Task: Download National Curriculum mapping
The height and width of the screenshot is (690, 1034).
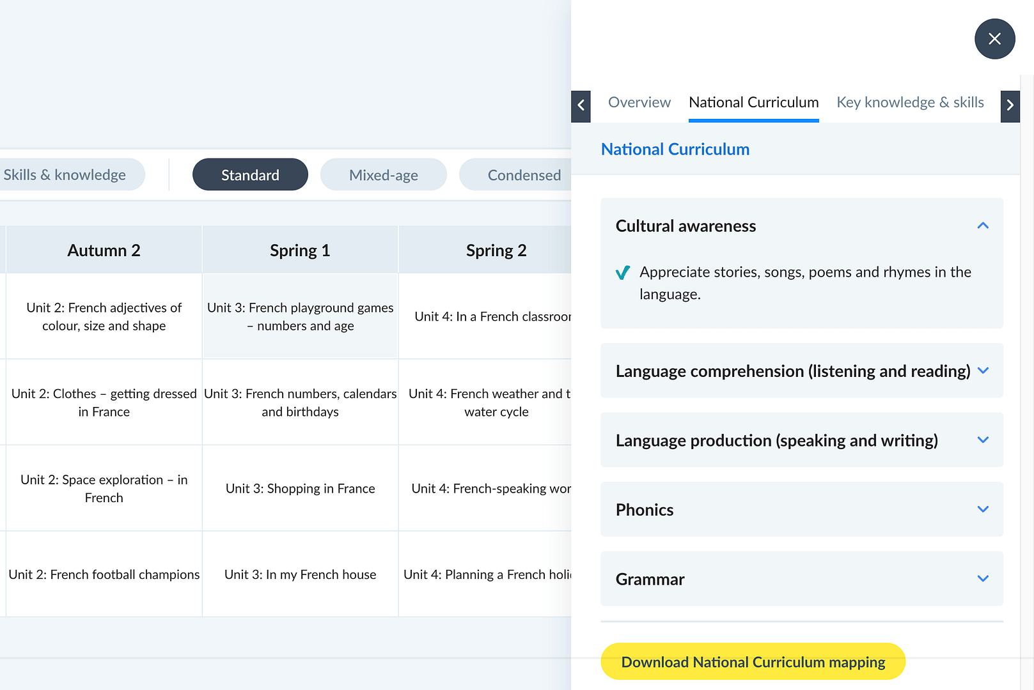Action: 753,662
